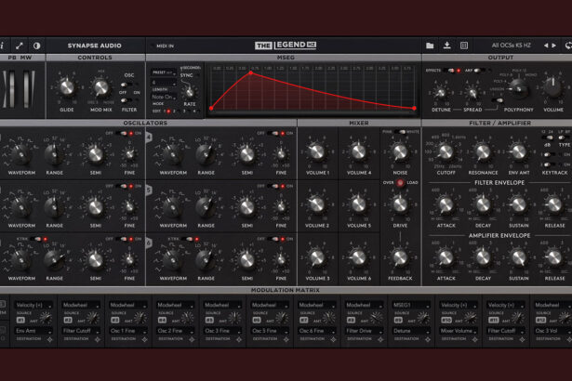Click target icon under Osc 6 Fine destination

point(333,339)
